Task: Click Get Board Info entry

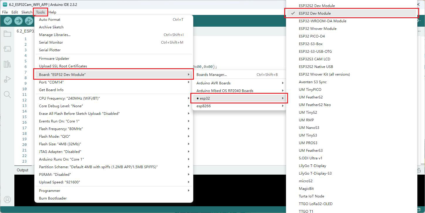Action: (x=114, y=90)
